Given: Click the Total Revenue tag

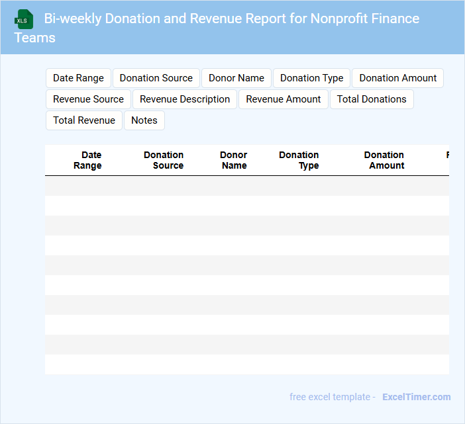Looking at the screenshot, I should point(83,120).
